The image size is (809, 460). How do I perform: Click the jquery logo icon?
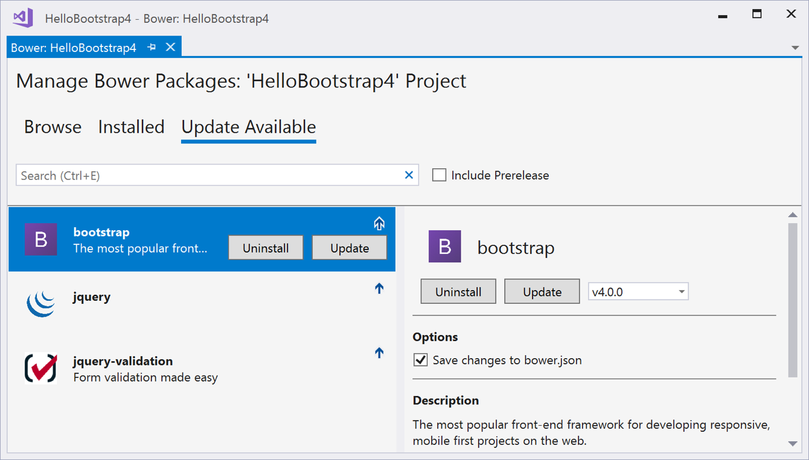click(x=41, y=304)
